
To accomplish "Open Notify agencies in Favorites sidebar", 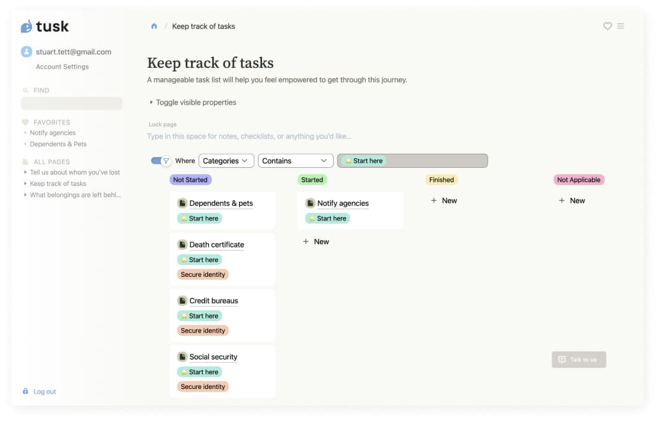I will tap(53, 133).
